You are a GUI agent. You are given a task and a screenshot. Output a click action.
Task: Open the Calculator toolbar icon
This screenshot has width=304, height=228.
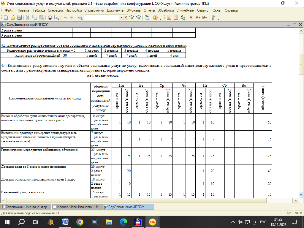click(x=169, y=18)
